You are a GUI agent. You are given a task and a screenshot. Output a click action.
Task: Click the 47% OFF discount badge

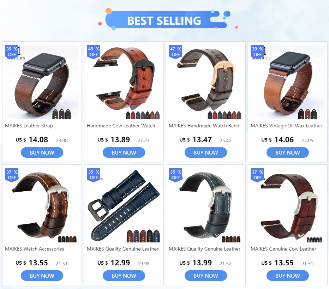(x=175, y=52)
